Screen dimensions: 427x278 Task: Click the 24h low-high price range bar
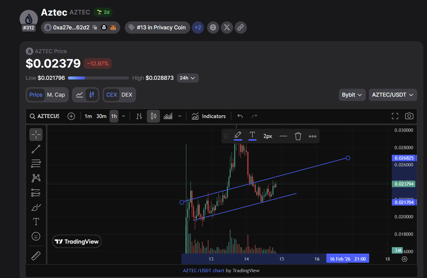[99, 78]
